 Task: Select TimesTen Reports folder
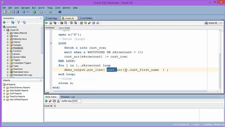point(17,97)
